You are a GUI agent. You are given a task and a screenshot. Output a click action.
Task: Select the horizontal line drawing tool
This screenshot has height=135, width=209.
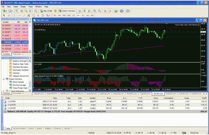(19, 15)
